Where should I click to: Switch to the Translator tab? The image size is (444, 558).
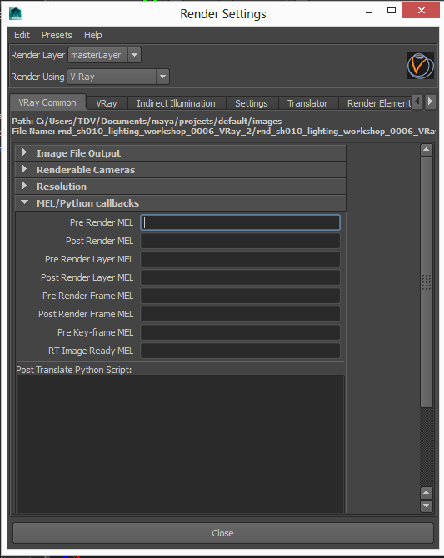click(307, 103)
